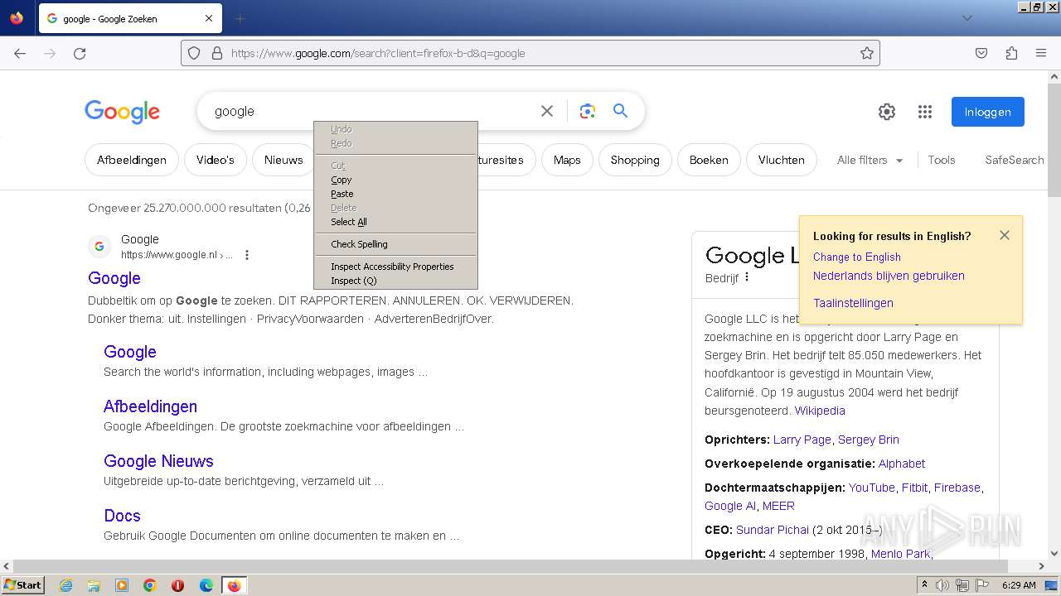Open Firefox application hamburger menu
This screenshot has width=1061, height=596.
[x=1041, y=53]
